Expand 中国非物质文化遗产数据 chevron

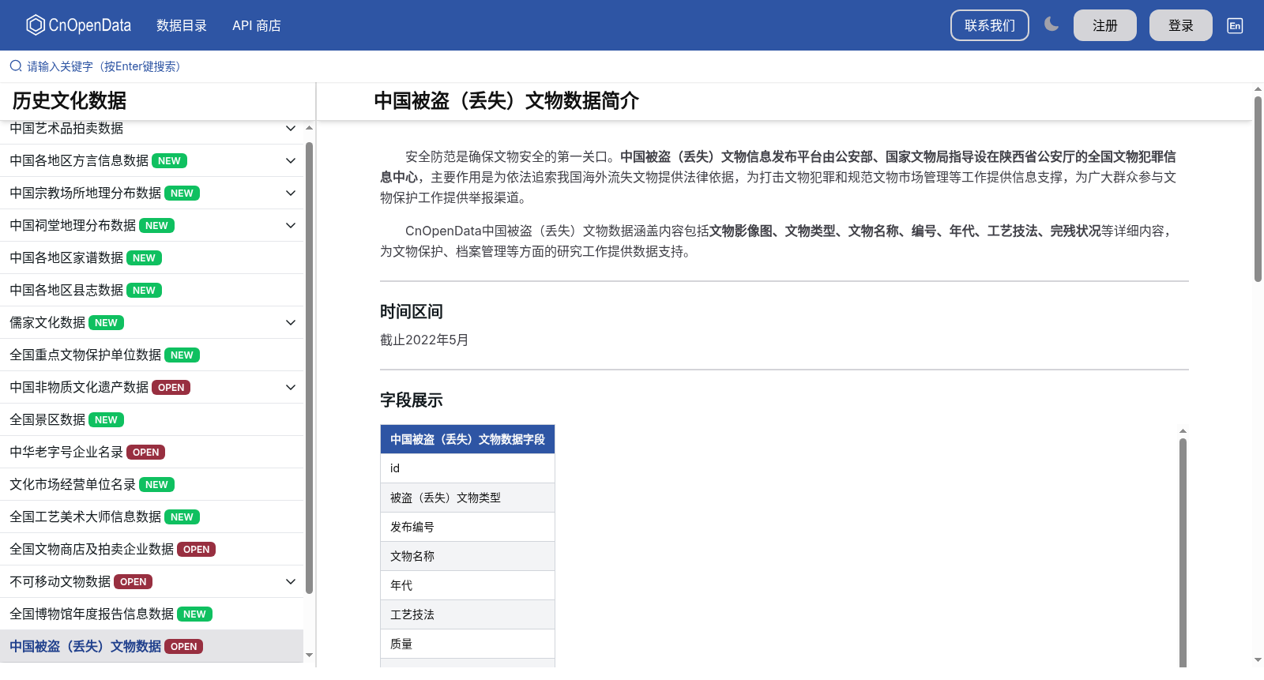(291, 387)
